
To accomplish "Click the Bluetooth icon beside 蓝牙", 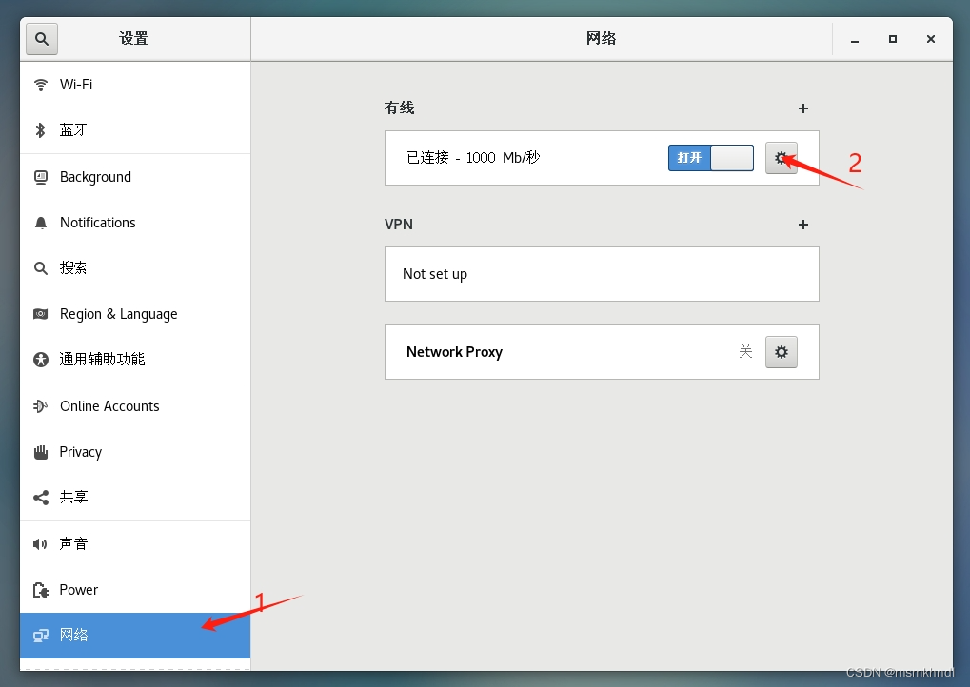I will [x=41, y=129].
